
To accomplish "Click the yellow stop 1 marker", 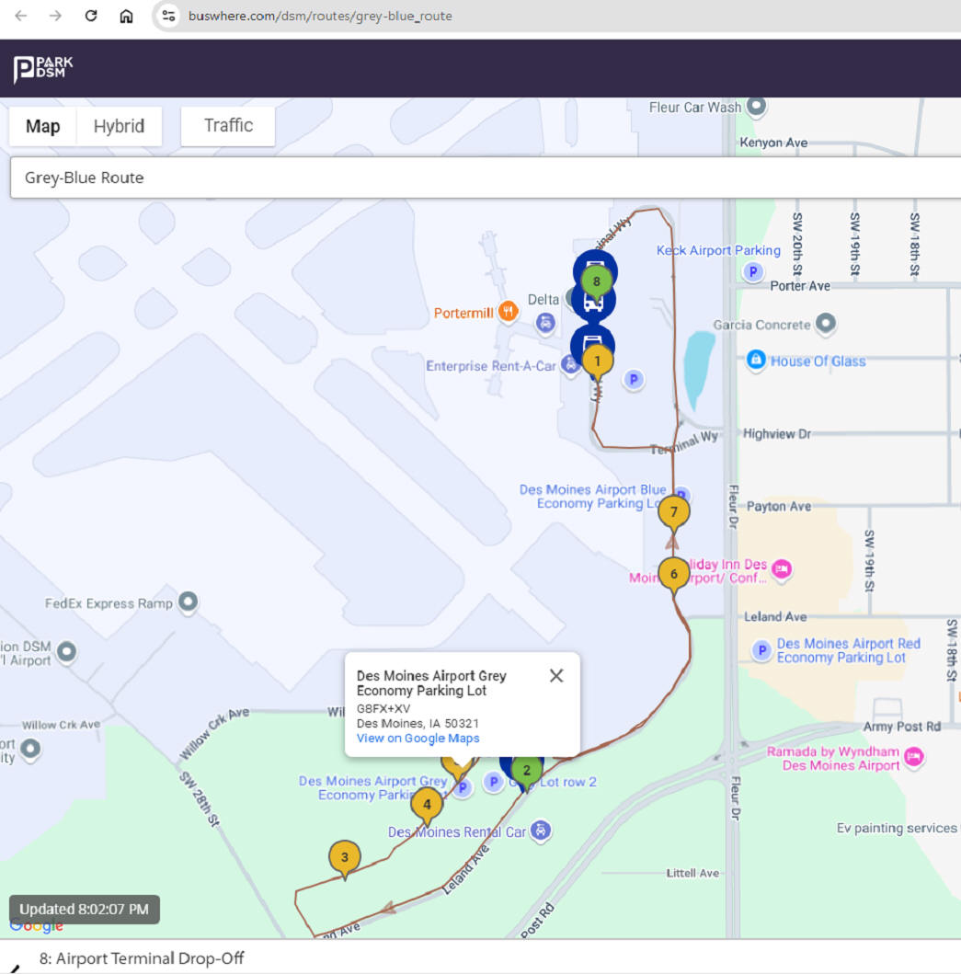I will tap(597, 361).
